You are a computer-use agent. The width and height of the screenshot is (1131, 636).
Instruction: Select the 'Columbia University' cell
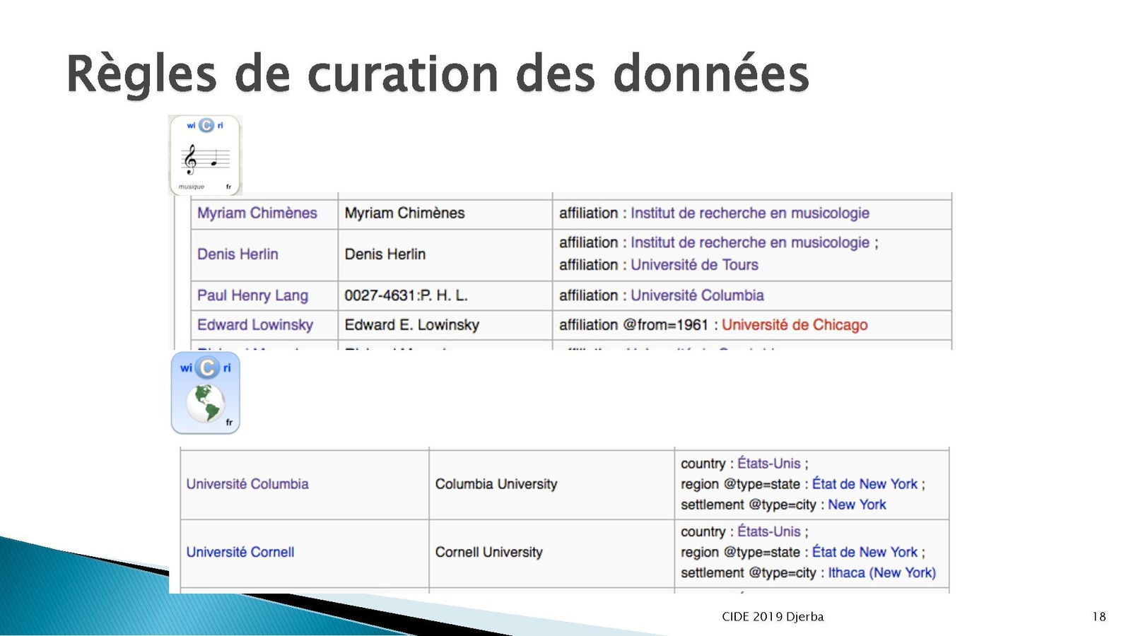551,484
